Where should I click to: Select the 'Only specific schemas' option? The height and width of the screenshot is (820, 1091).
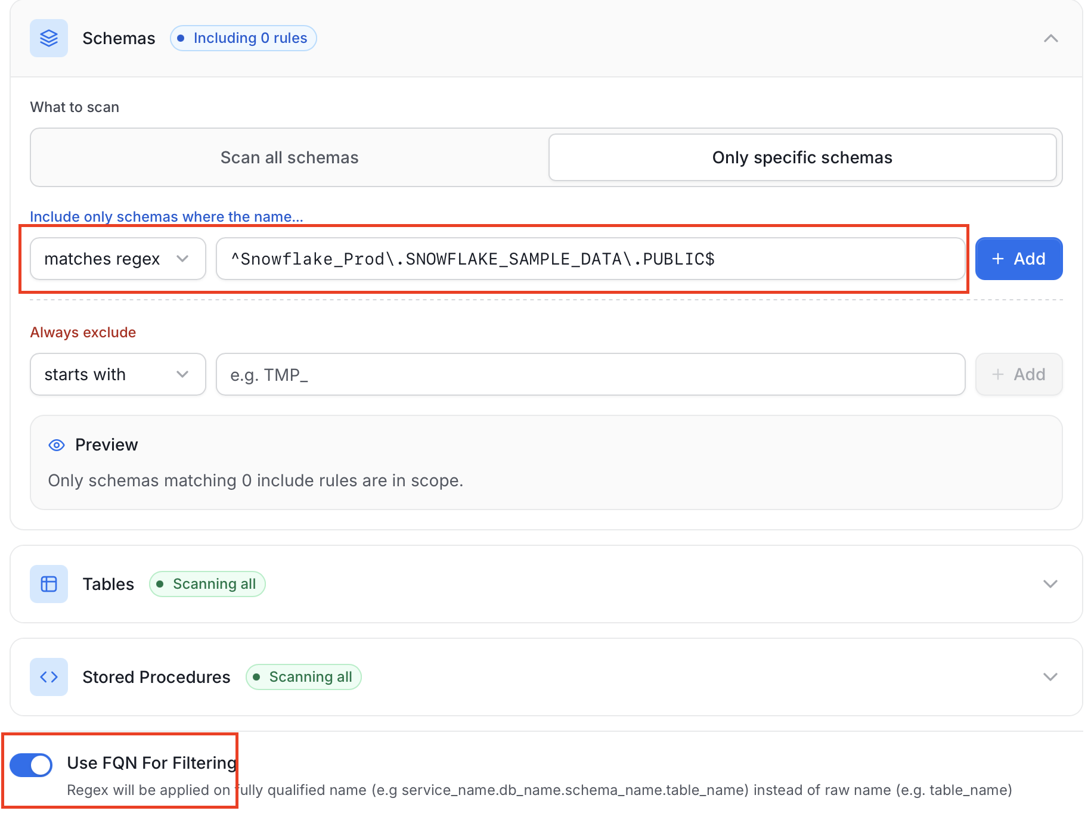pos(802,157)
